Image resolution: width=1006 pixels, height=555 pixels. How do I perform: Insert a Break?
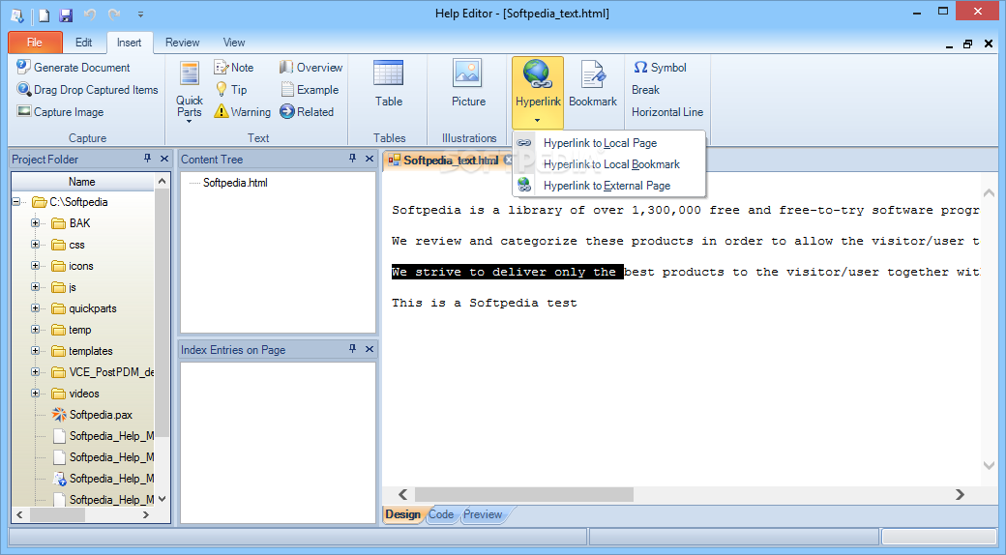(x=645, y=90)
